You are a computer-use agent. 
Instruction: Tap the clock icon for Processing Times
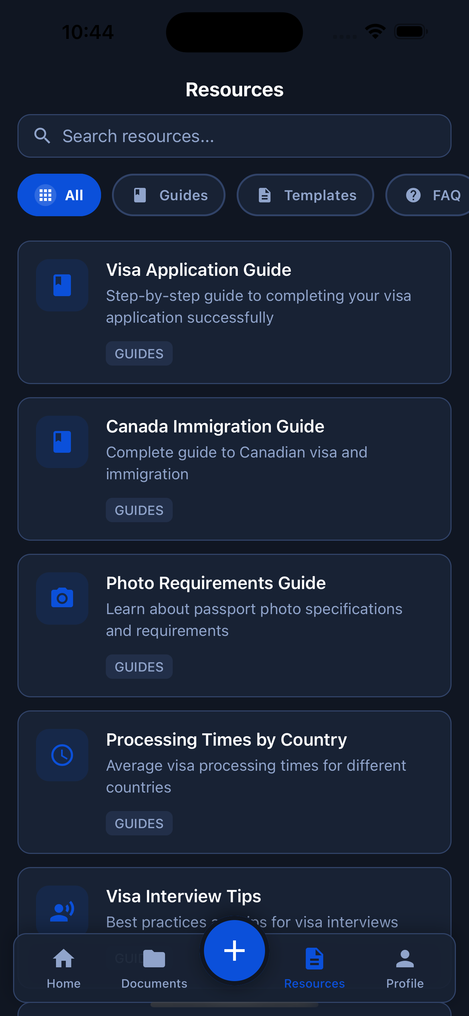click(x=62, y=754)
